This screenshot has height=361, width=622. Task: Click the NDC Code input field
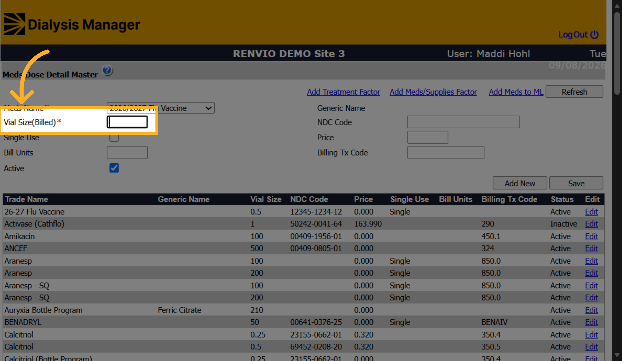coord(464,122)
